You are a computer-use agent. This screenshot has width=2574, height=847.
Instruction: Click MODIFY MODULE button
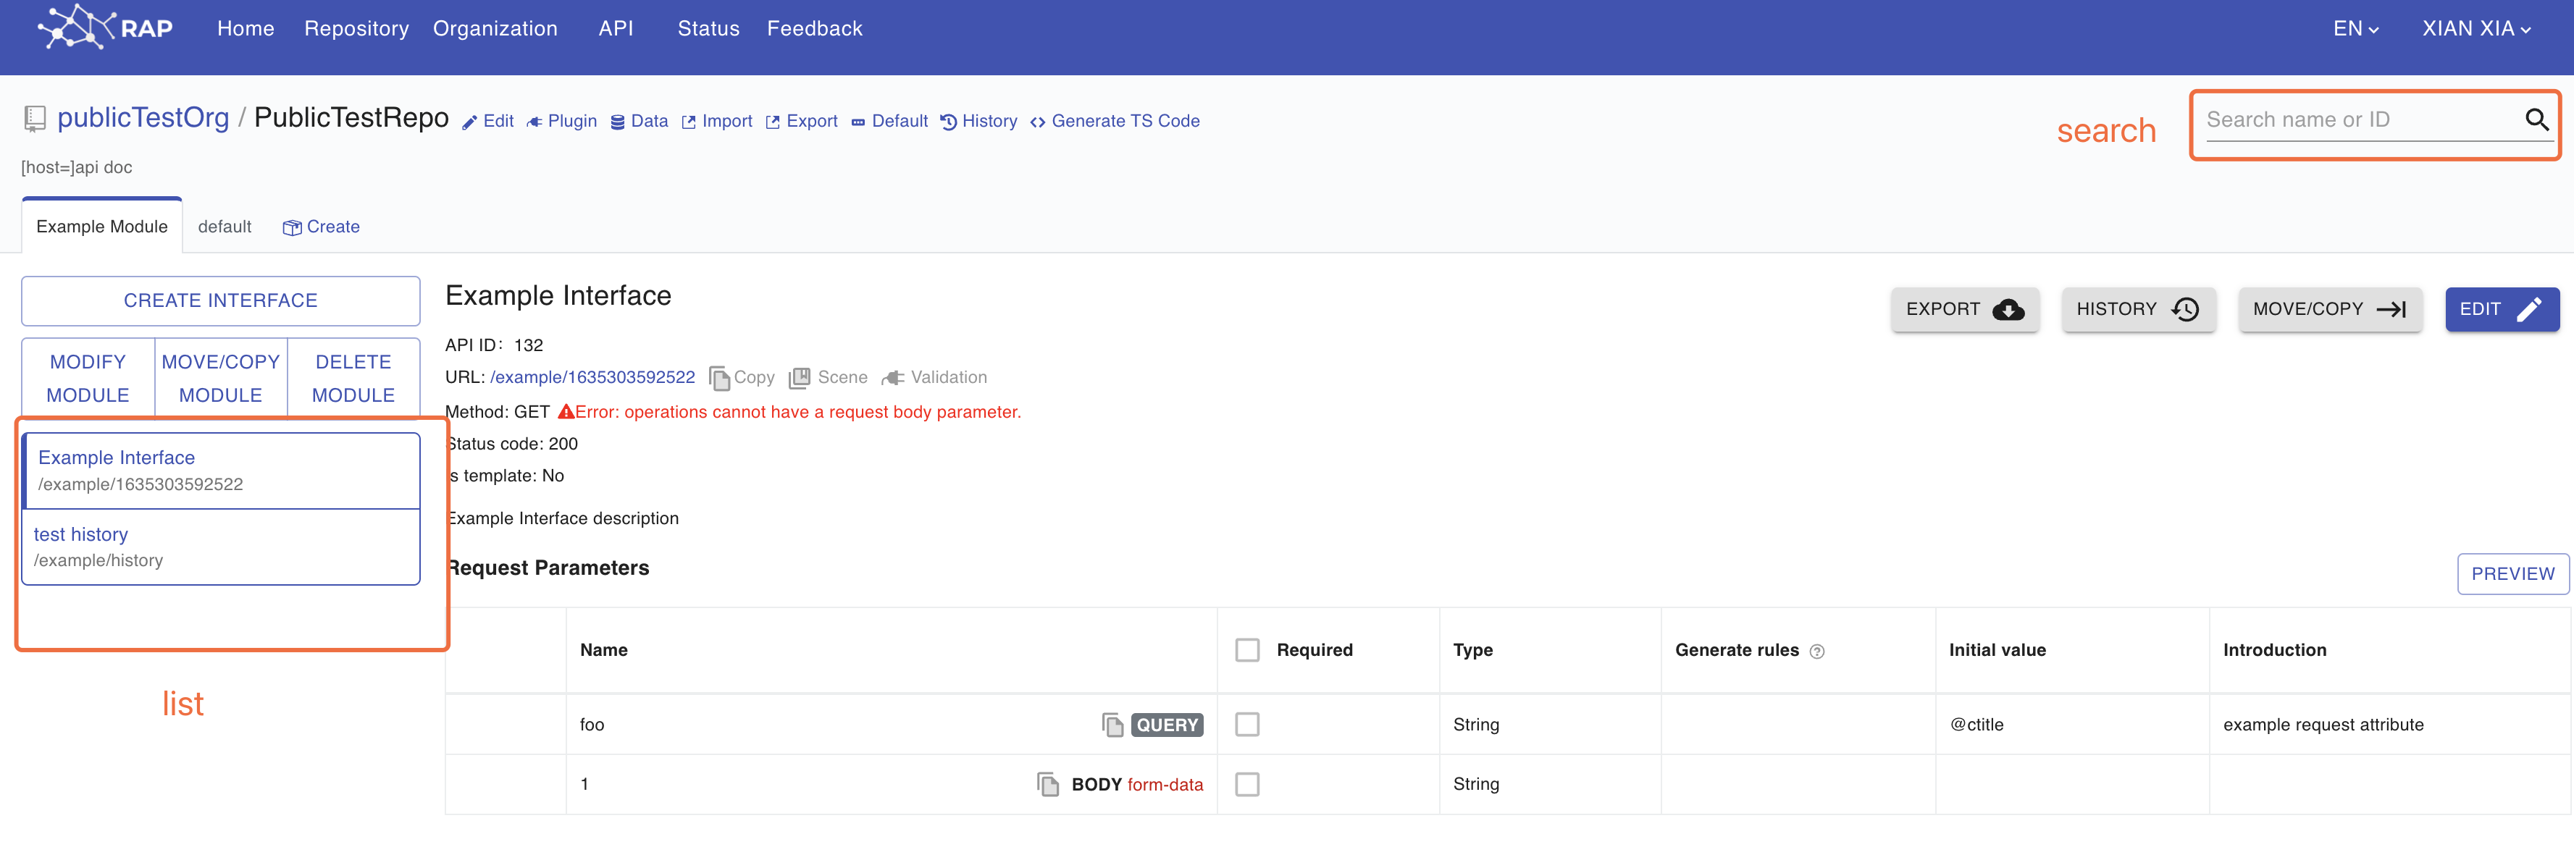coord(88,378)
